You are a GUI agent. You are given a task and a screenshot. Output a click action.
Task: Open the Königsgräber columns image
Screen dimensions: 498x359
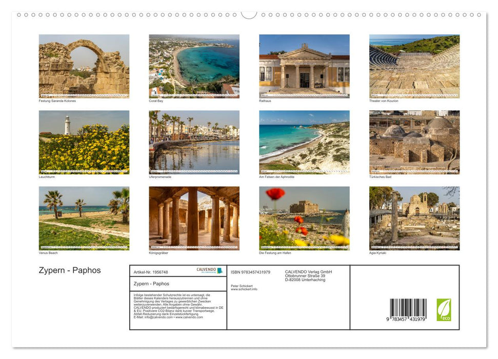(x=194, y=218)
